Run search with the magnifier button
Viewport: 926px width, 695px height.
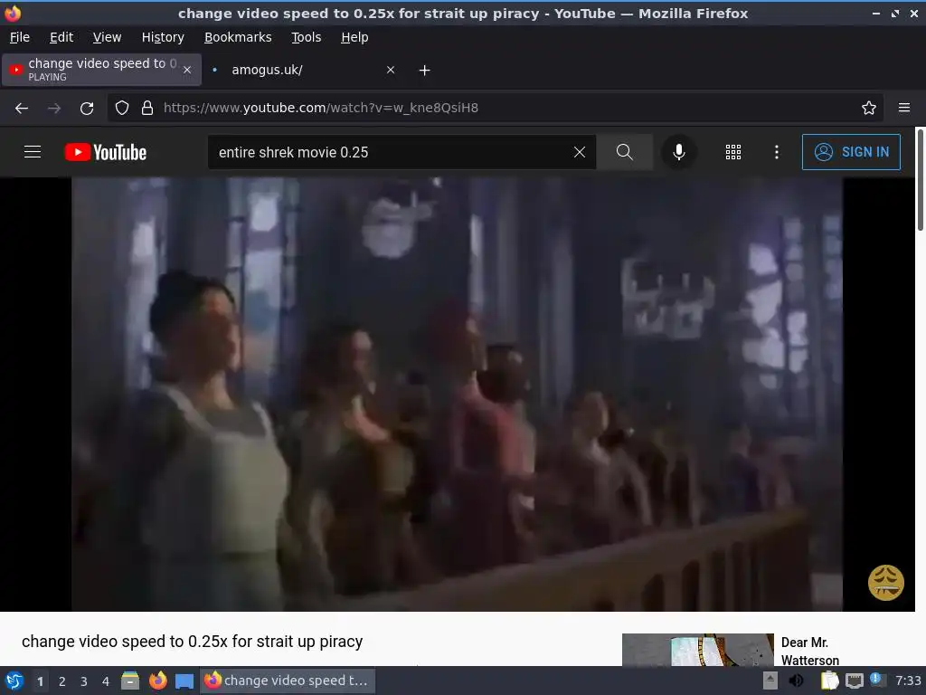[x=624, y=152]
